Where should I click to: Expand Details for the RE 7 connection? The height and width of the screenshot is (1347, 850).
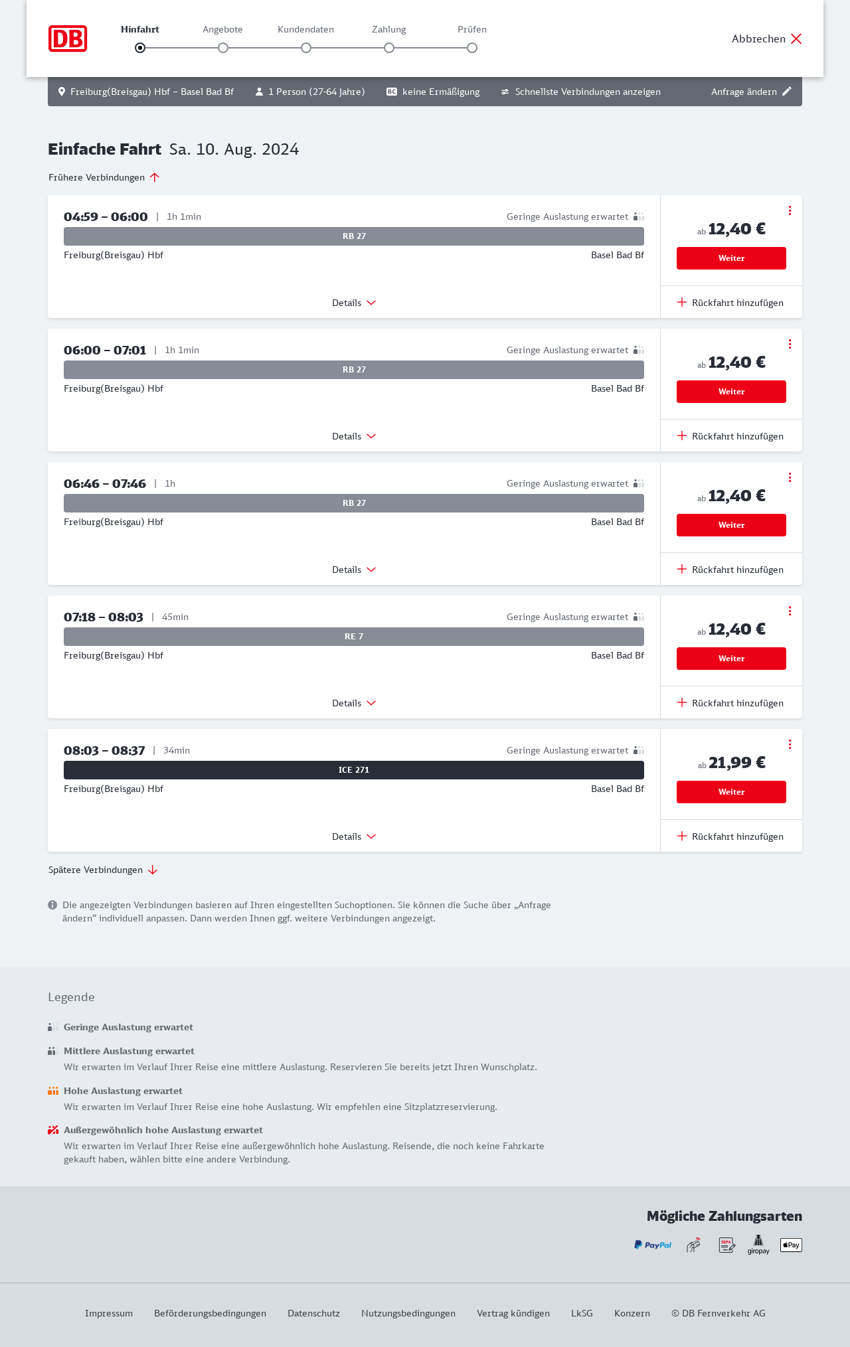coord(354,703)
